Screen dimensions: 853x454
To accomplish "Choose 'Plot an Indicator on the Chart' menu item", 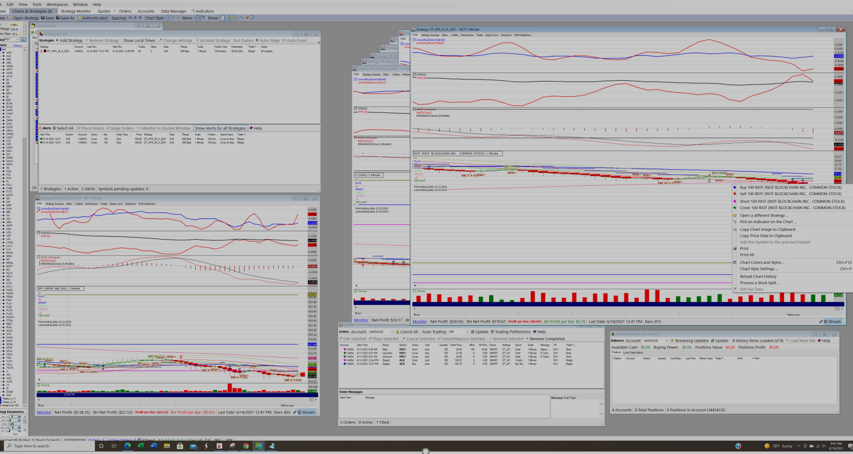I will click(x=767, y=222).
